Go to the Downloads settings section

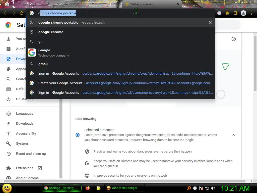click(x=25, y=123)
